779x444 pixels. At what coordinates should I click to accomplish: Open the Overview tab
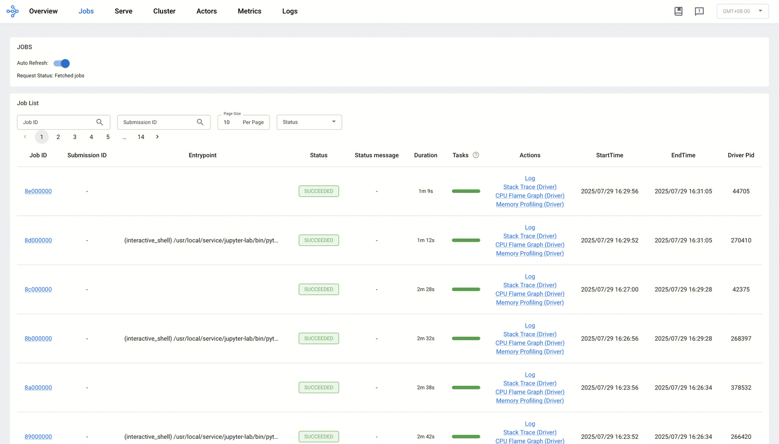click(x=43, y=11)
